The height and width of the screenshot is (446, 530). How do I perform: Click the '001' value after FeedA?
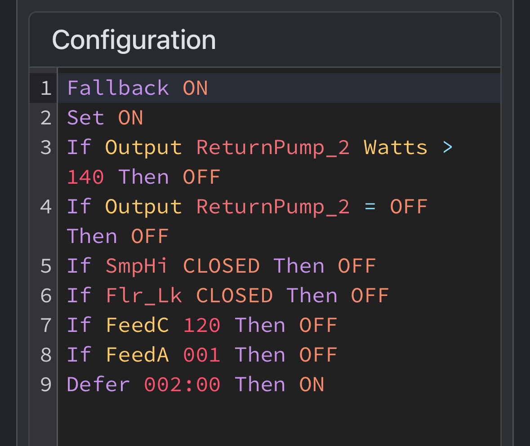point(202,355)
